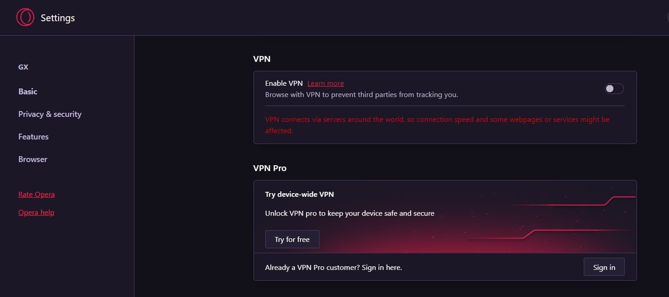Click the Opera GX logo icon
Viewport: 669px width, 297px height.
pos(25,18)
